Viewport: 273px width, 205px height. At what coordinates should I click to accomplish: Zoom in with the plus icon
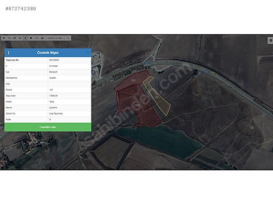click(4, 38)
